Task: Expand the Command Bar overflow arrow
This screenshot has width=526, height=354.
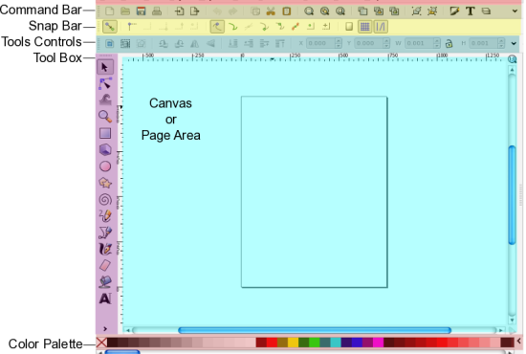Action: tap(515, 11)
